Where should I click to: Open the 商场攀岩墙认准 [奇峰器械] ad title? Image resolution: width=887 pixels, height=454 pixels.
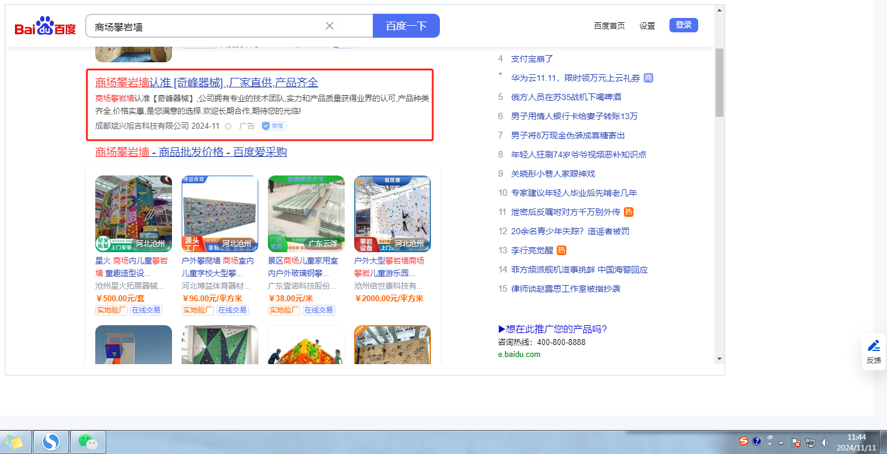tap(207, 83)
